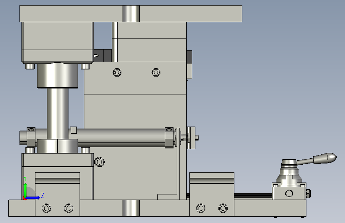Select the dowel pin in the top plate
The height and width of the screenshot is (223, 345).
131,13
